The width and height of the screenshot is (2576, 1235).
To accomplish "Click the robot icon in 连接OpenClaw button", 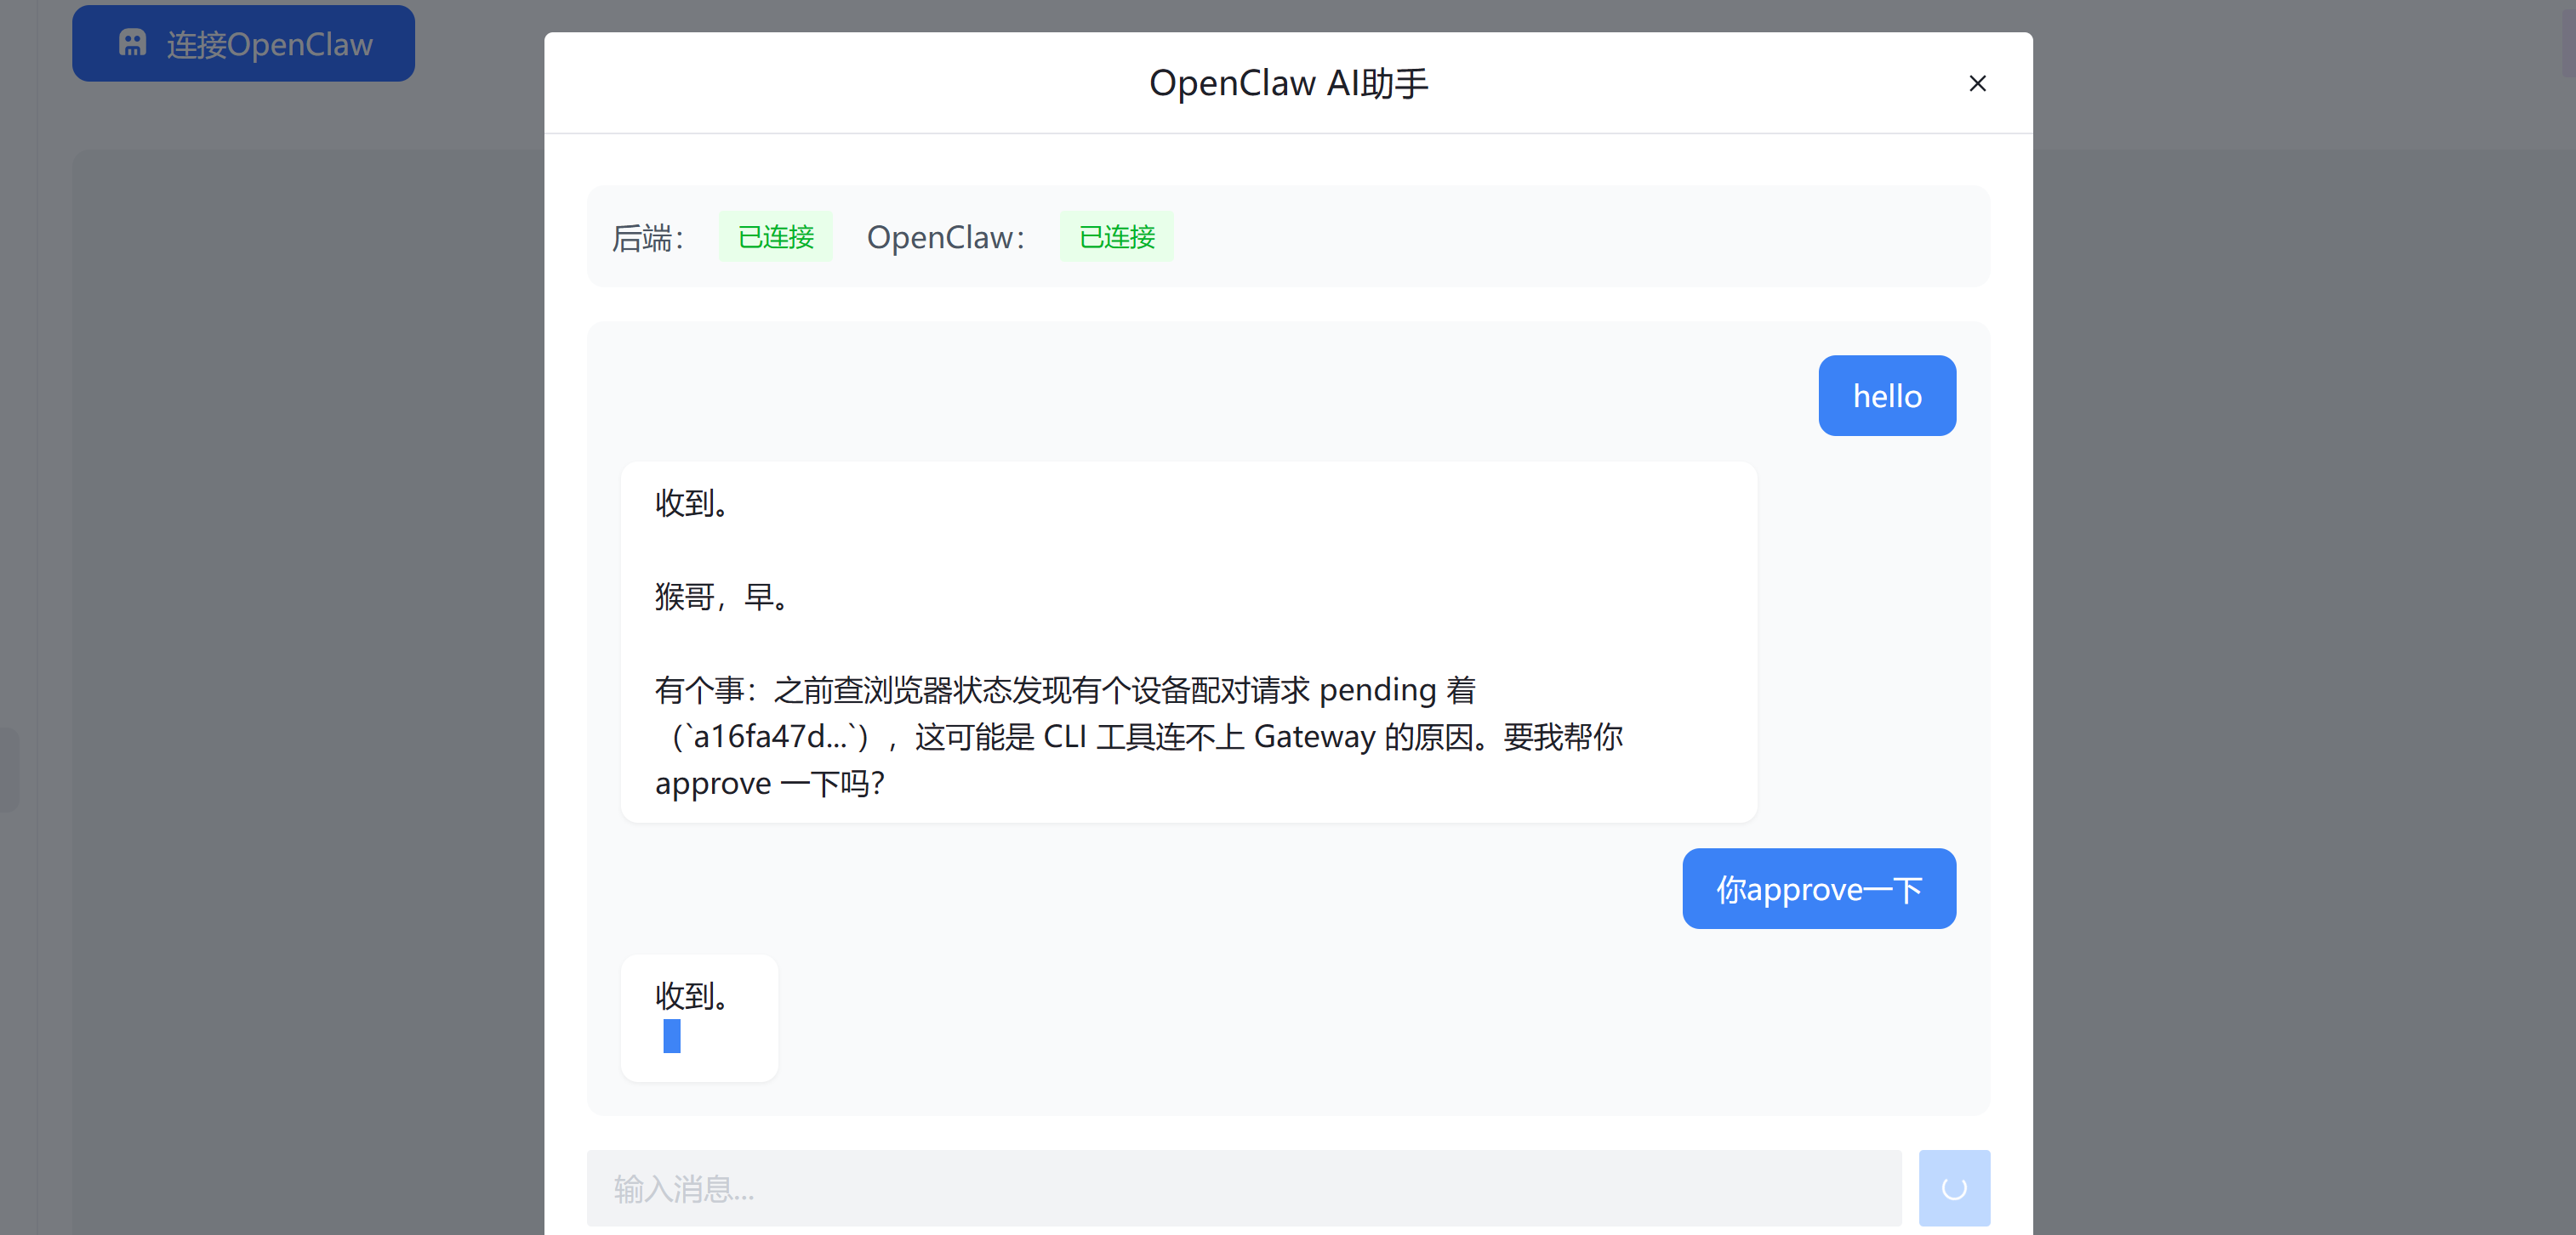I will [132, 43].
